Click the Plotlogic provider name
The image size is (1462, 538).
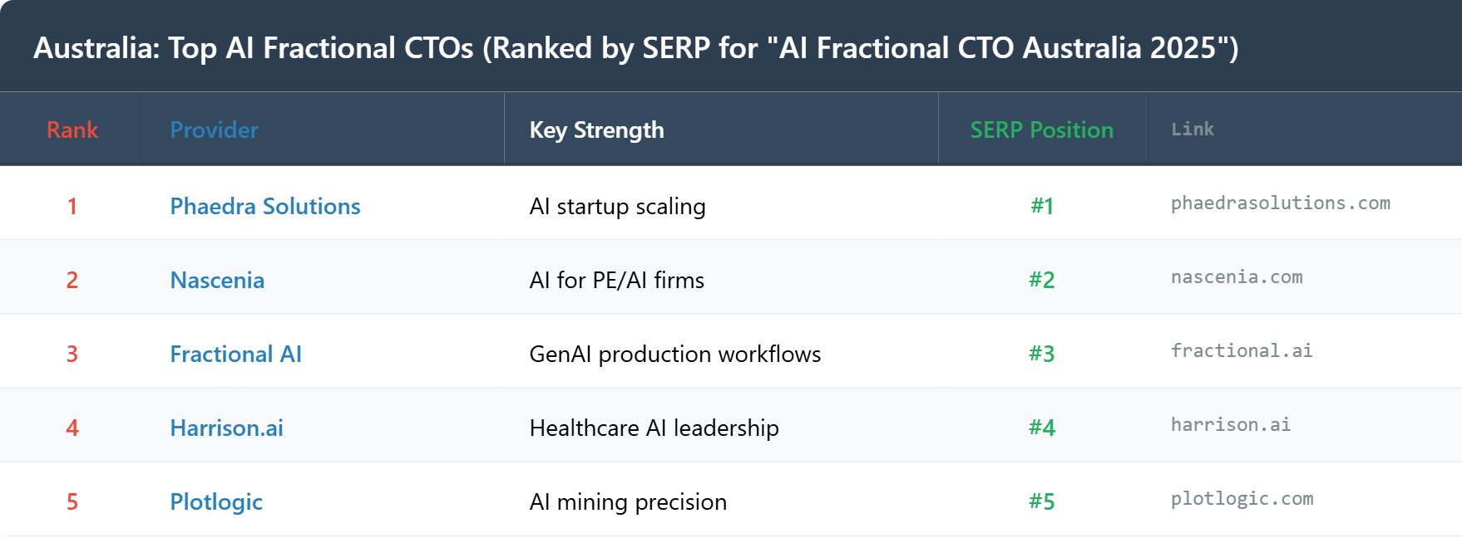[x=216, y=501]
